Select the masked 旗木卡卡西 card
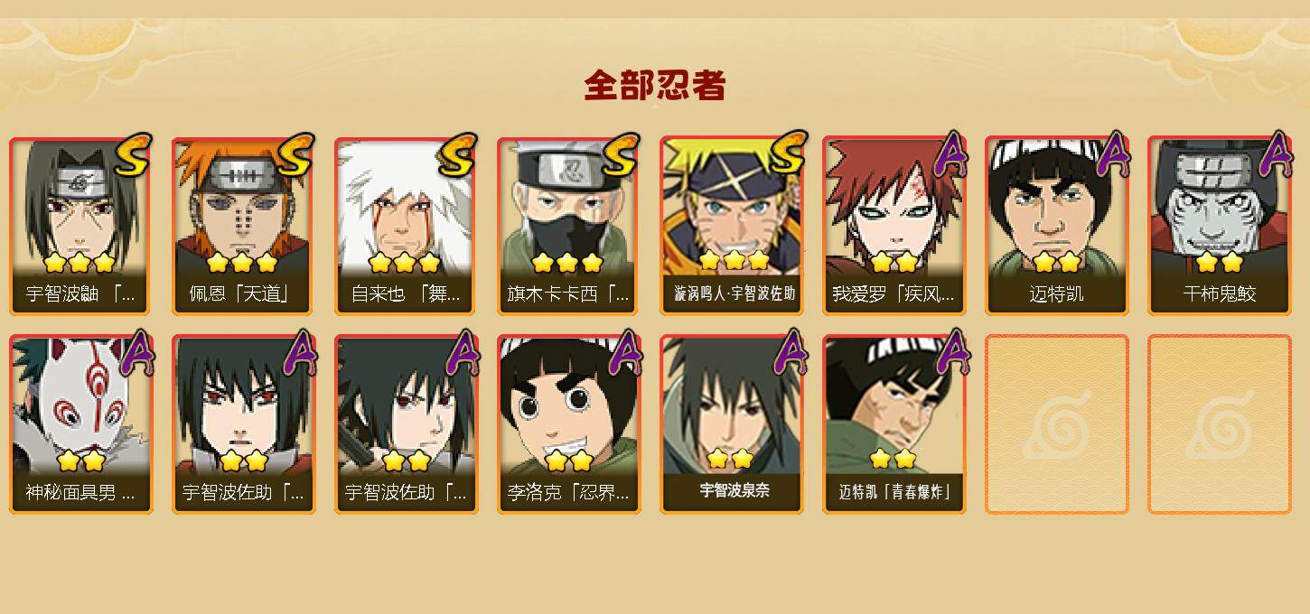 pyautogui.click(x=569, y=226)
